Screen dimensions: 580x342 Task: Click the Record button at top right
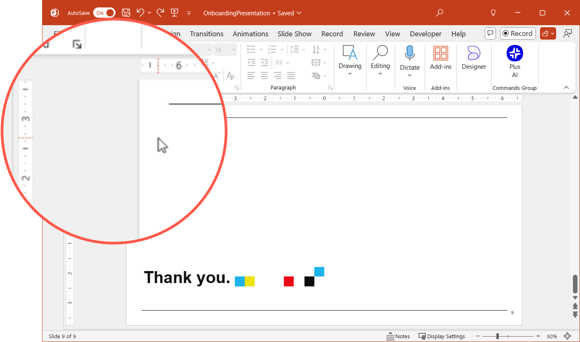(x=518, y=33)
